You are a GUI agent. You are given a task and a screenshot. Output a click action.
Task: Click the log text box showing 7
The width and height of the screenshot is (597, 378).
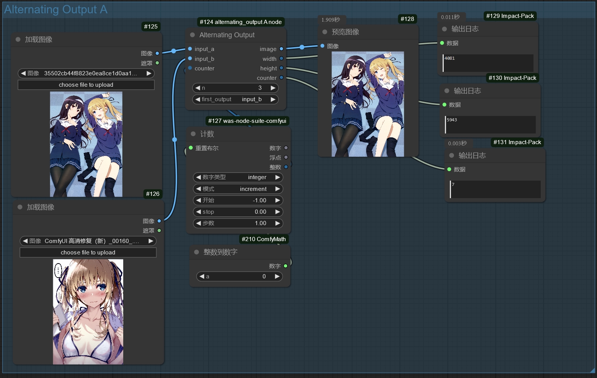coord(495,189)
